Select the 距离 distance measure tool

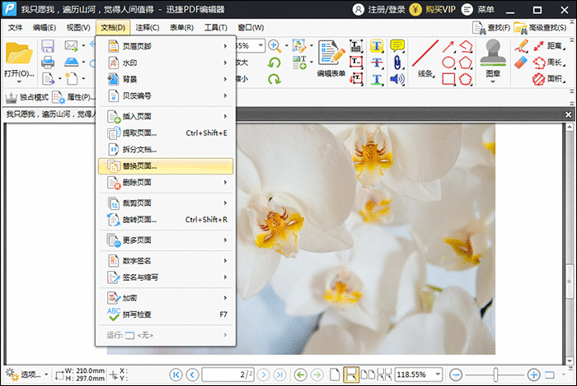pos(546,46)
